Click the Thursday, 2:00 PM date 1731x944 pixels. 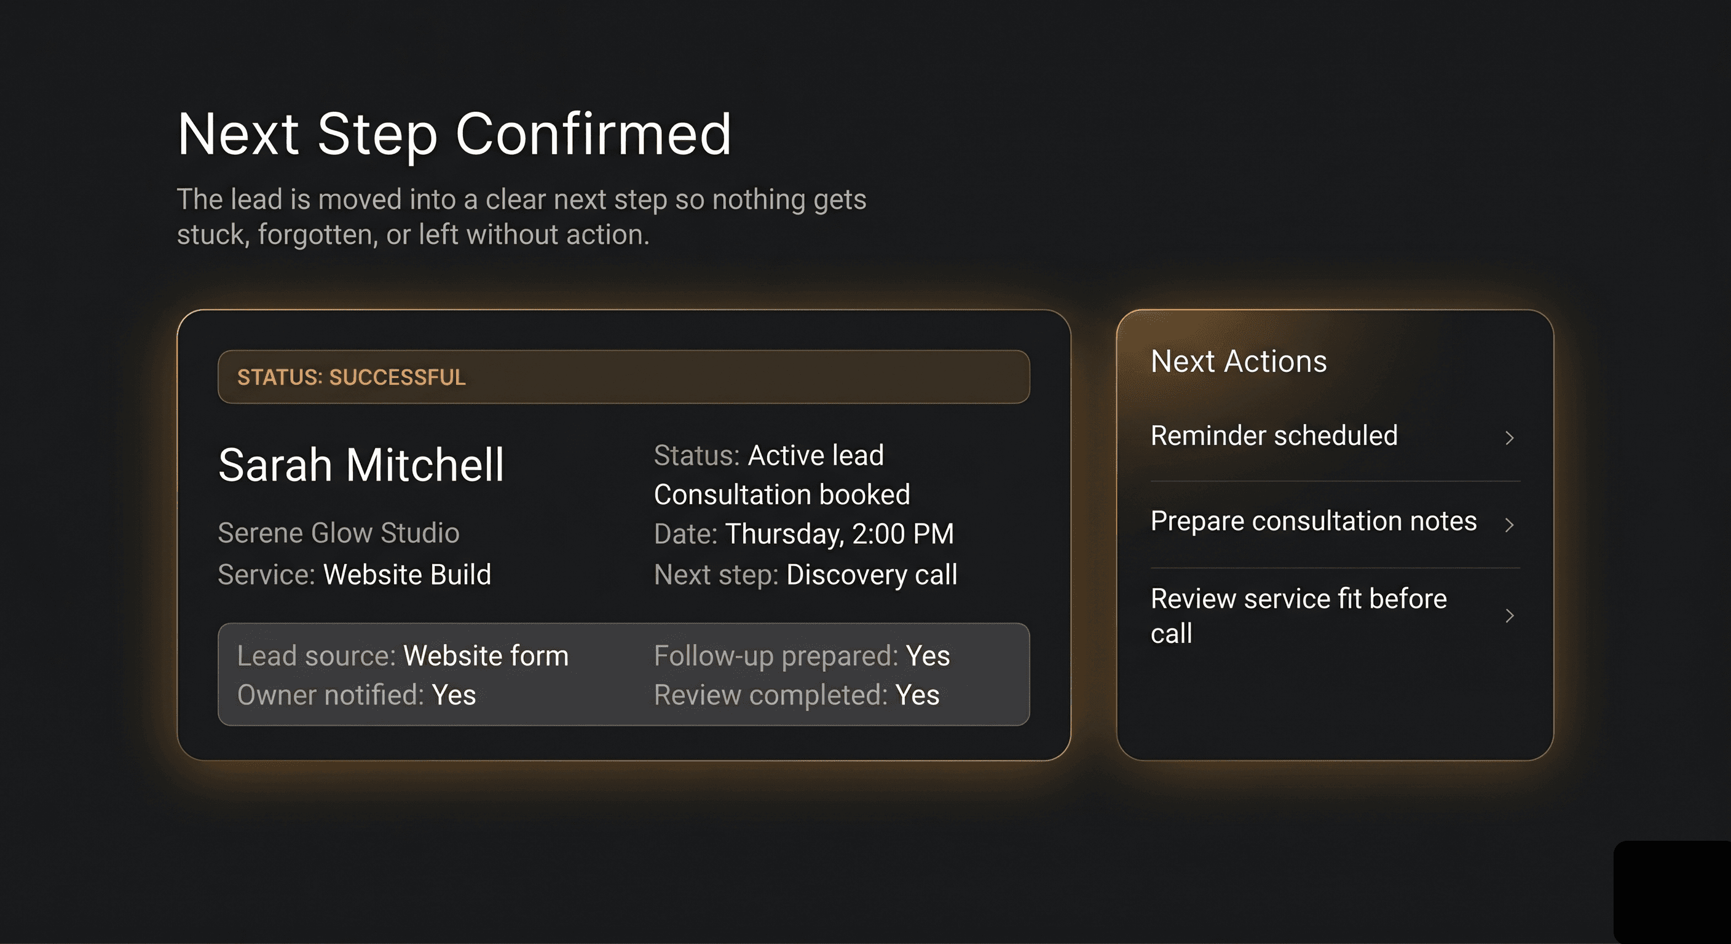click(840, 534)
